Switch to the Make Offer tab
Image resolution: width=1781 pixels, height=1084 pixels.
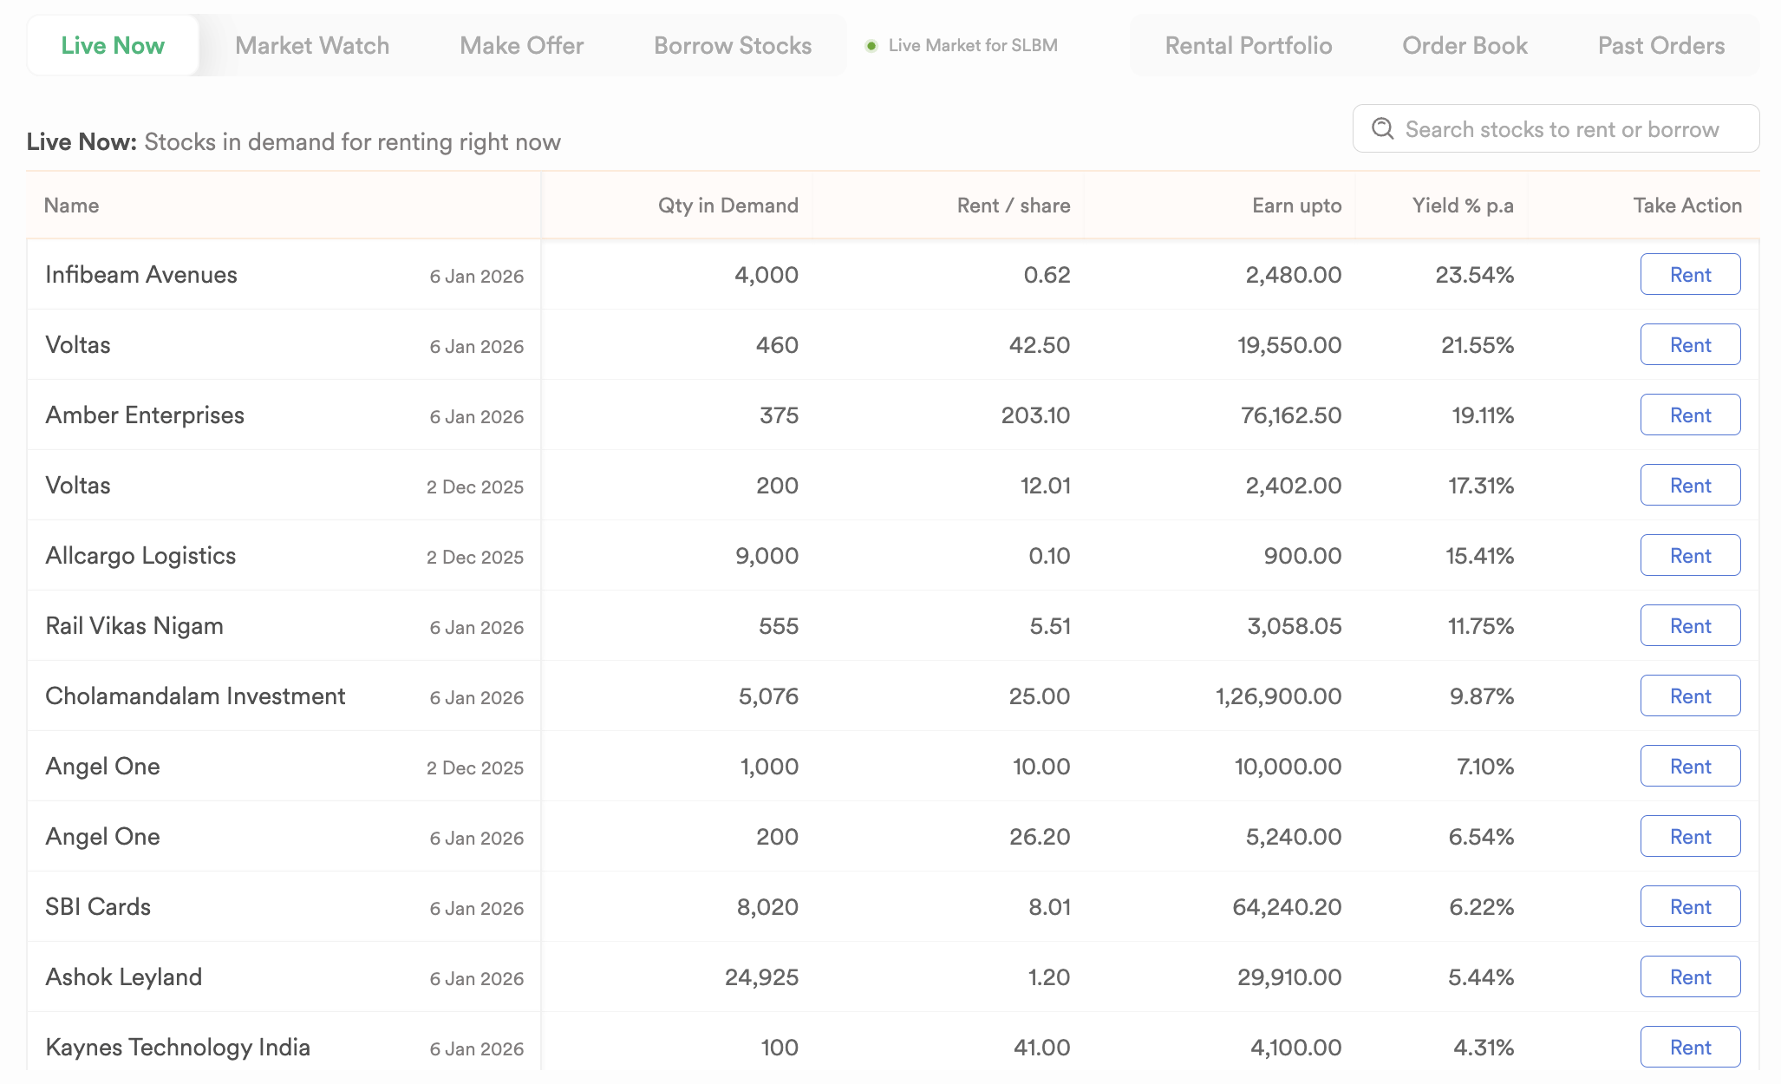[521, 46]
